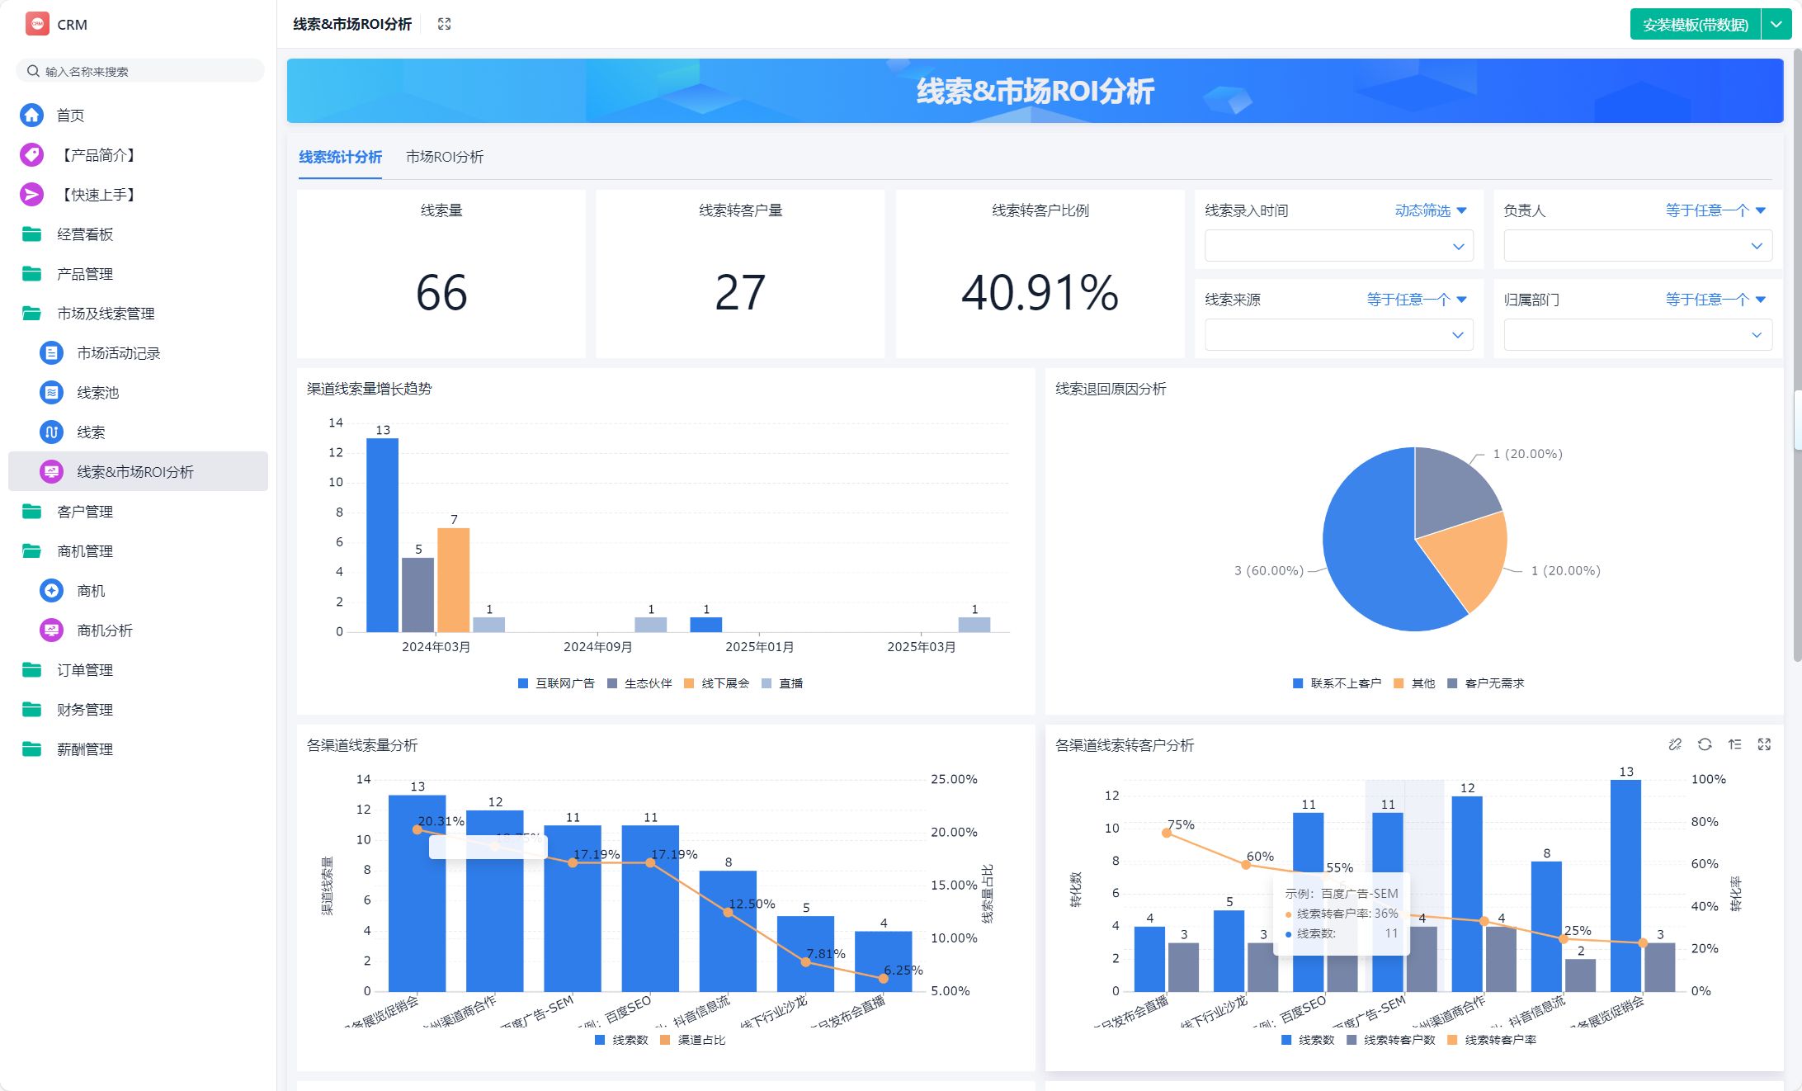Refresh the 各渠道线索转客户分析 chart
The width and height of the screenshot is (1802, 1091).
pos(1705,744)
